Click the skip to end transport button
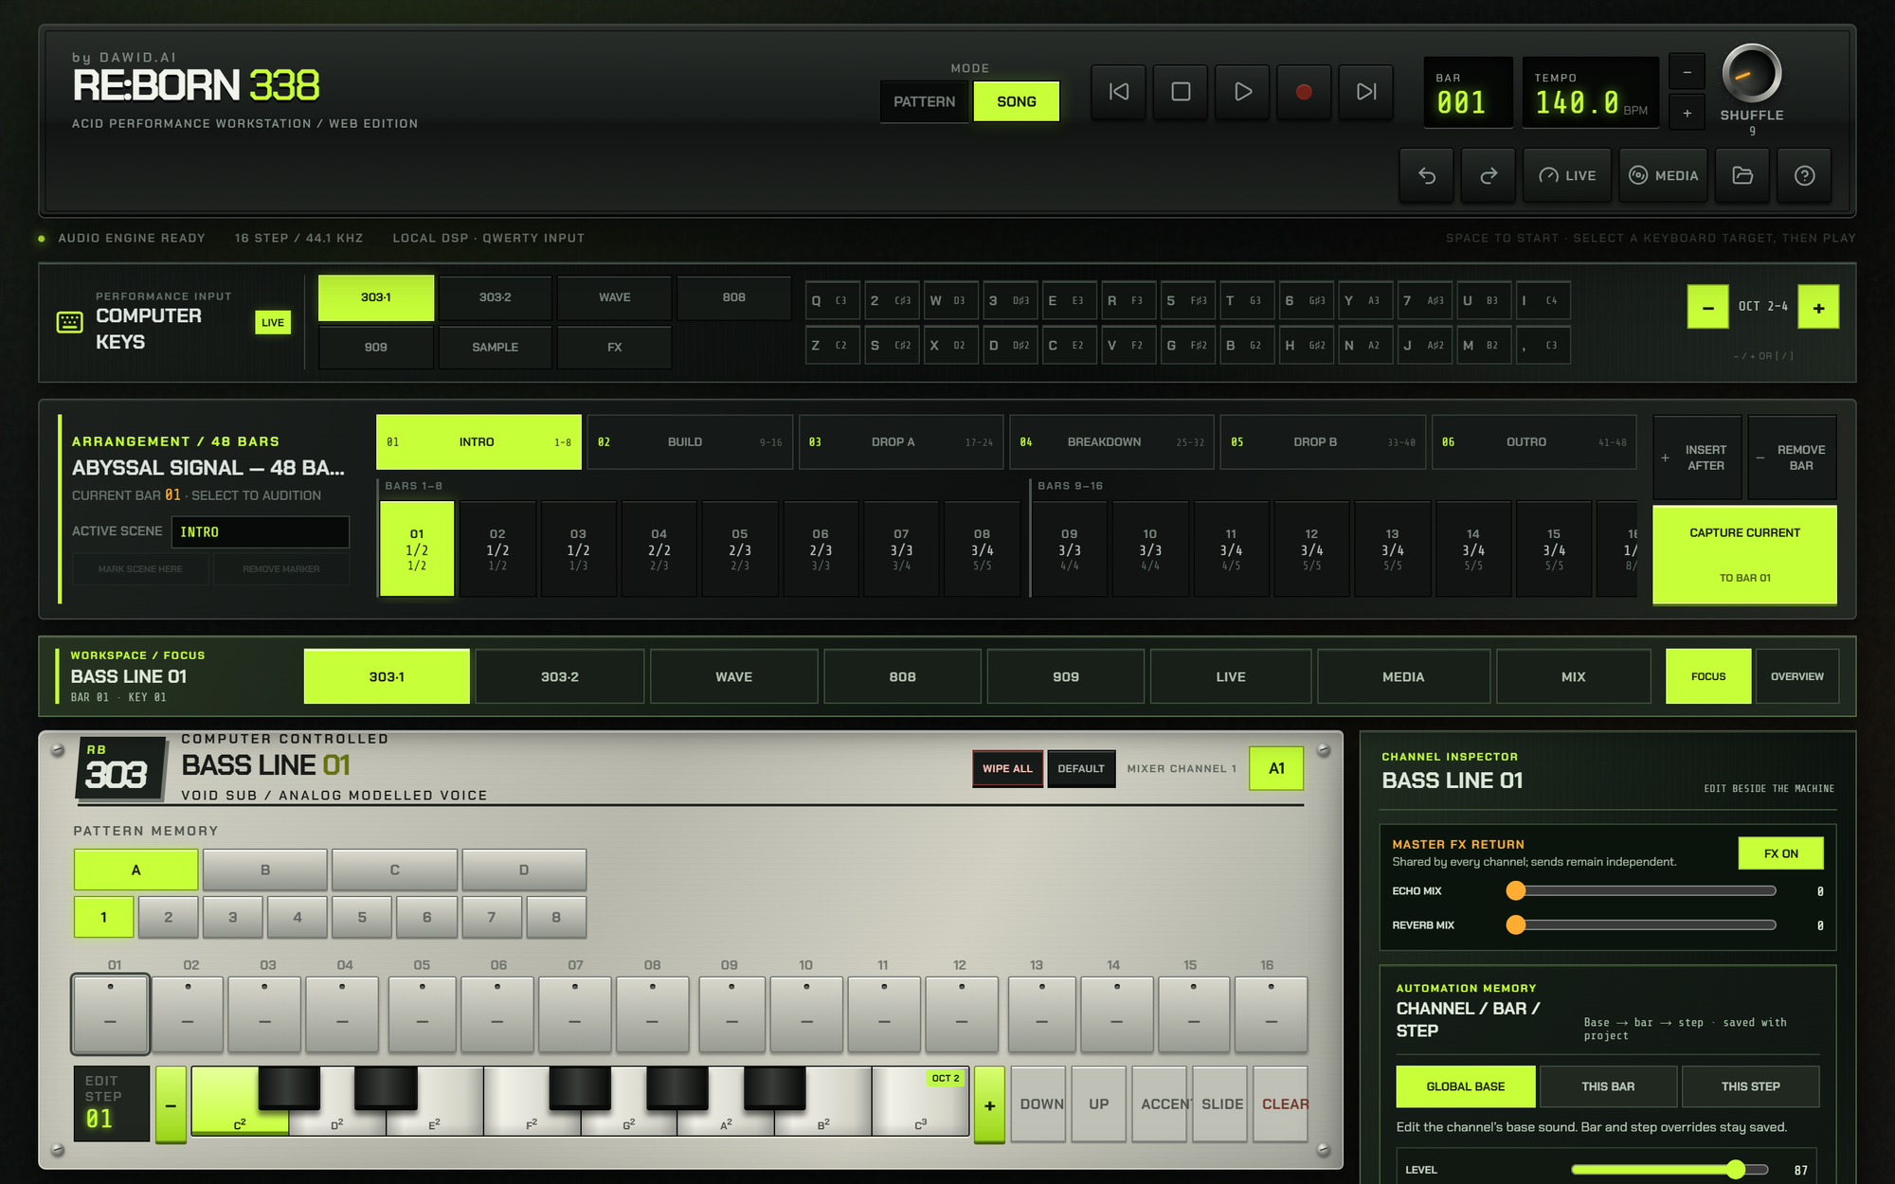This screenshot has height=1184, width=1895. coord(1366,92)
